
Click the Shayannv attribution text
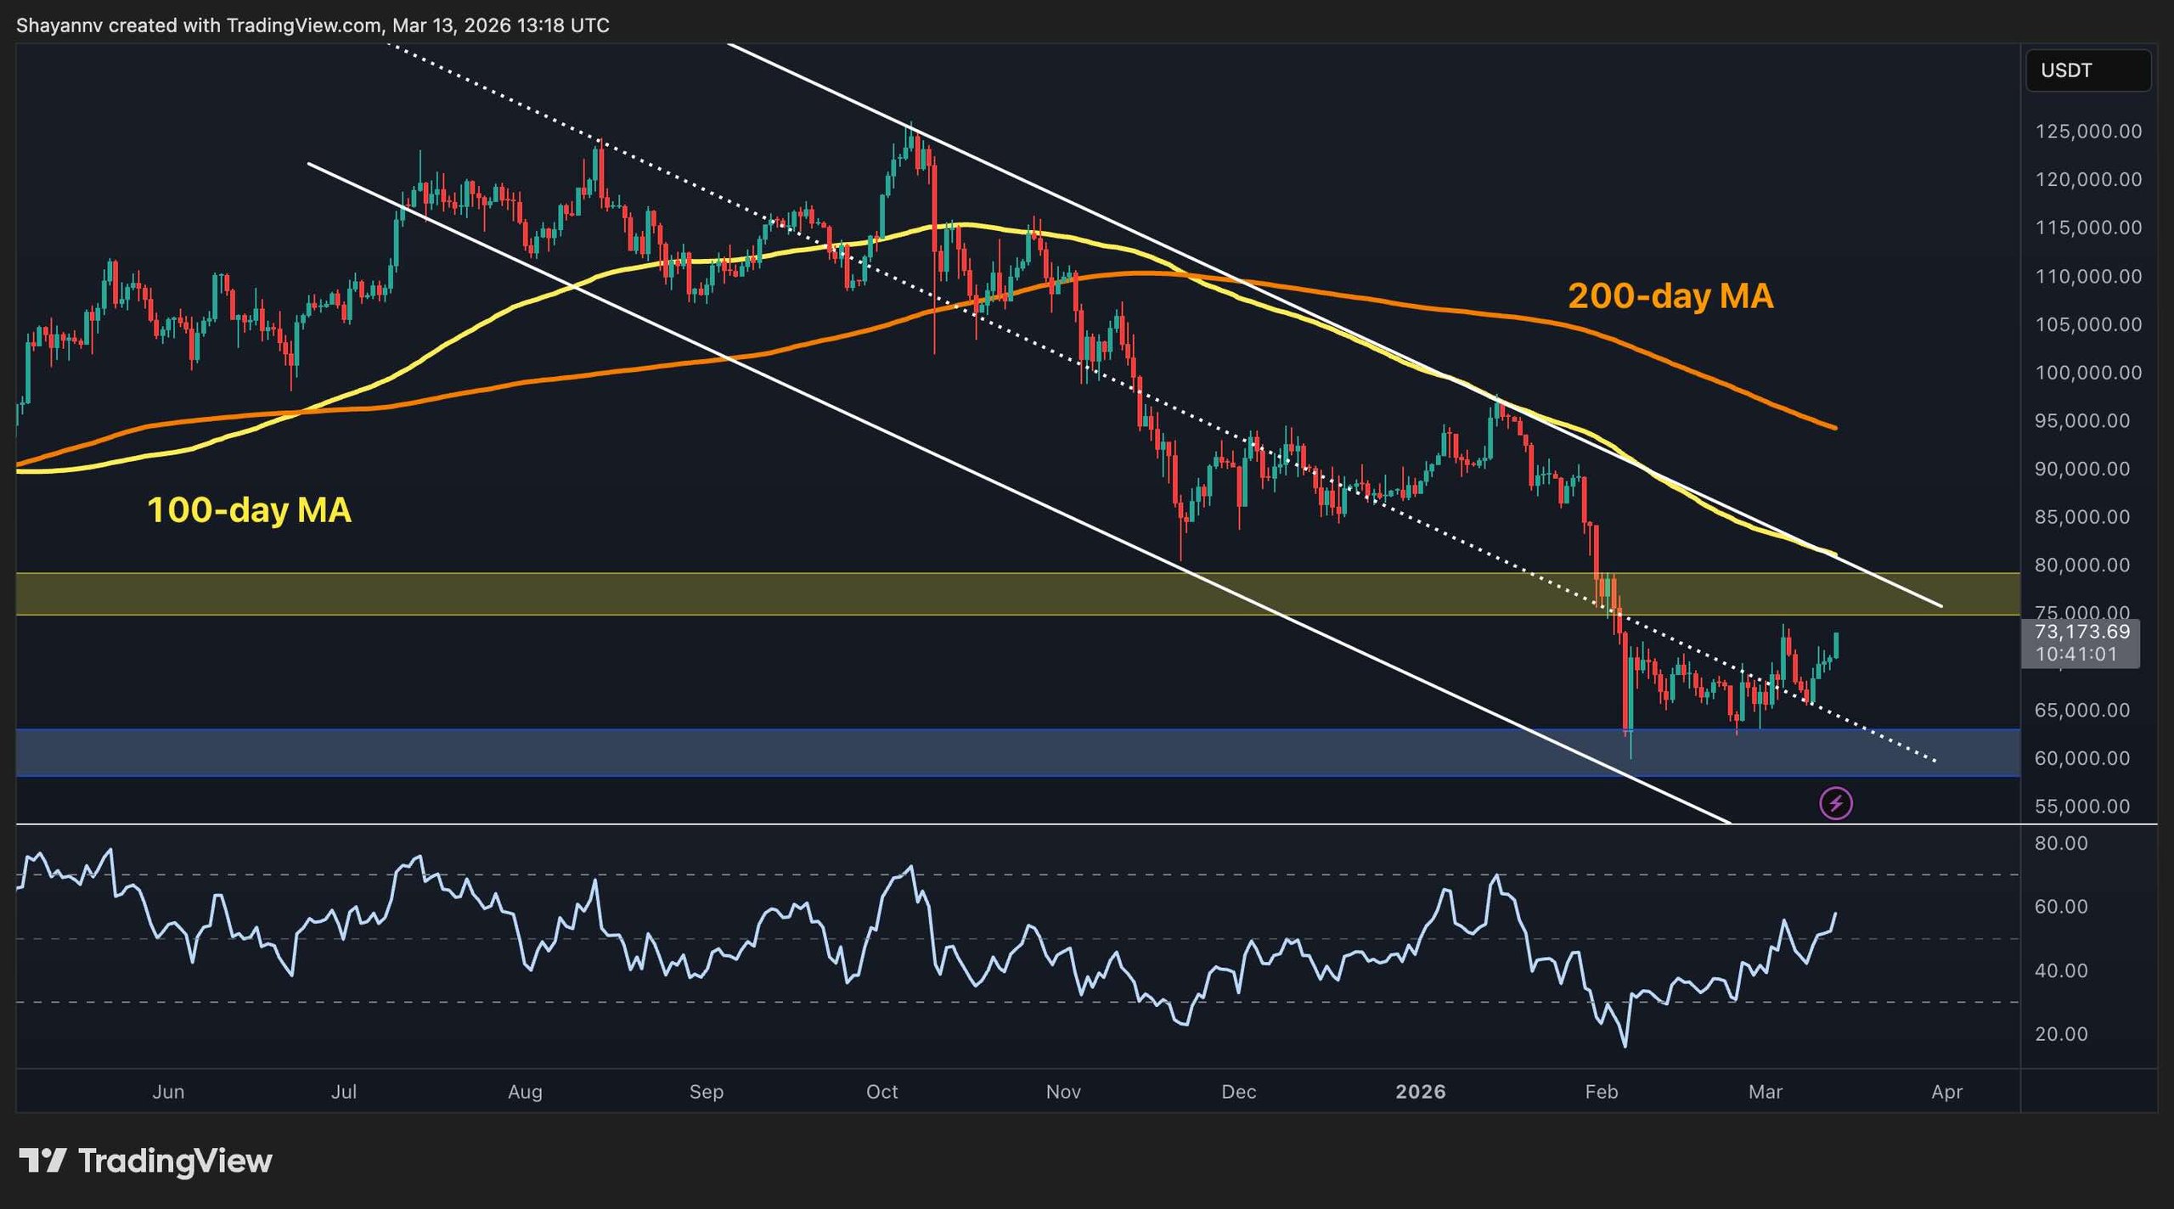pos(59,25)
